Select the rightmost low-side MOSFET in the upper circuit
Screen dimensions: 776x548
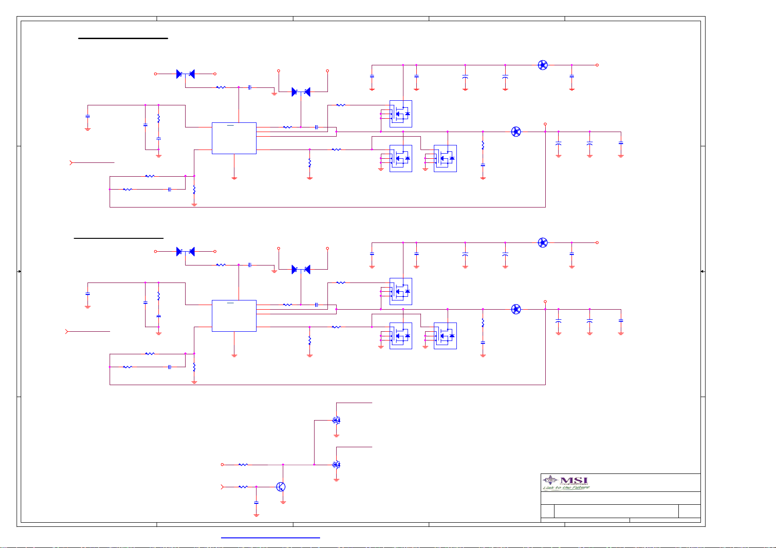pos(445,158)
